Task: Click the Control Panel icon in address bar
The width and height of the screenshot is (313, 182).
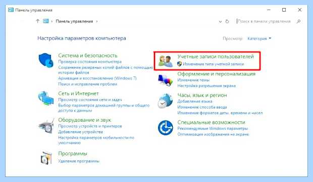Action: point(46,21)
